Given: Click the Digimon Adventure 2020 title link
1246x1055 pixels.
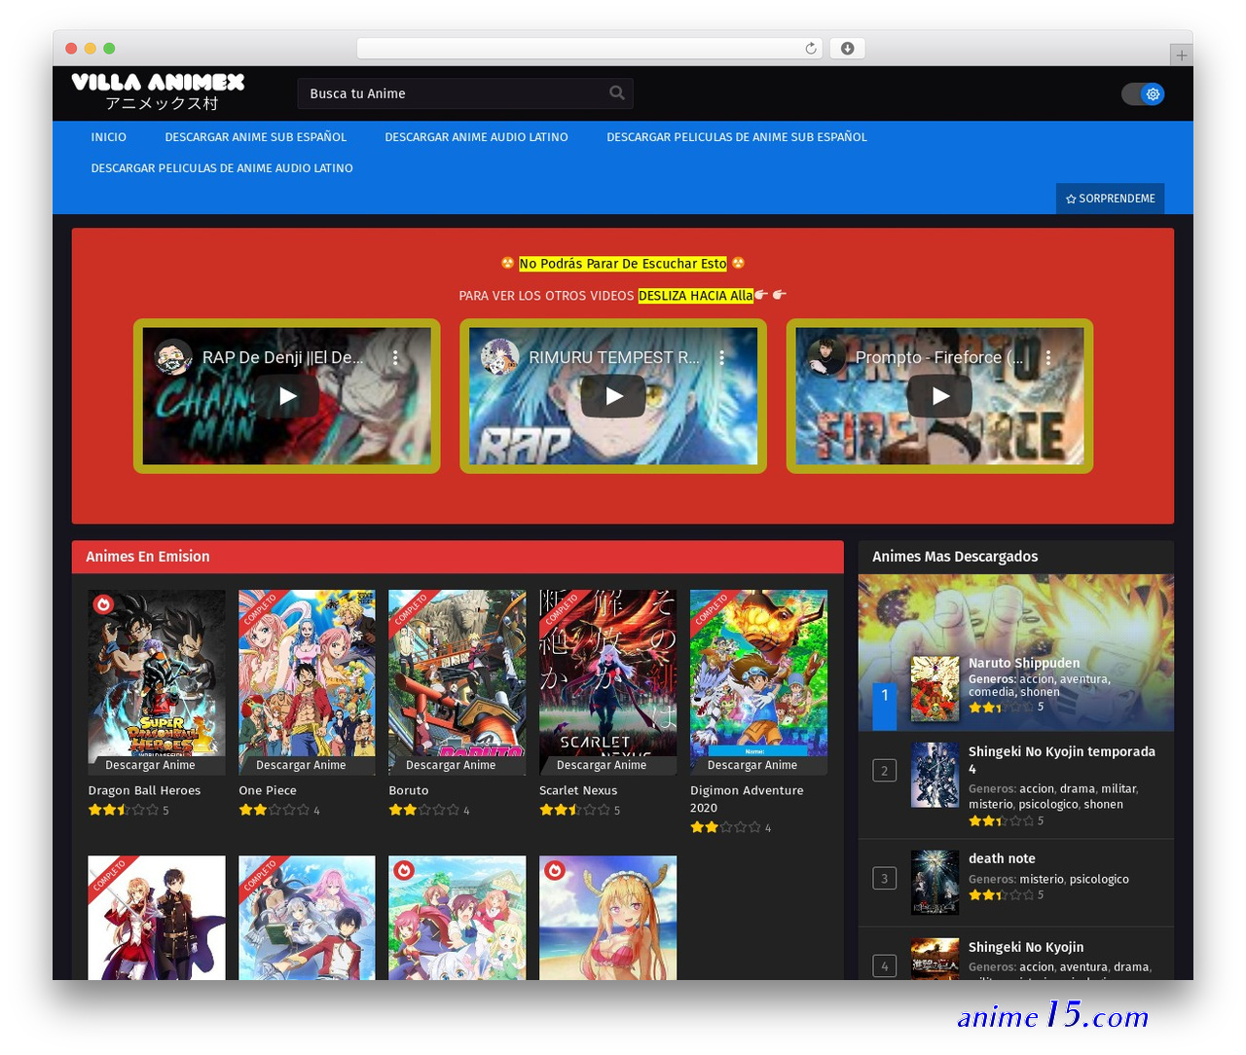Looking at the screenshot, I should point(747,799).
